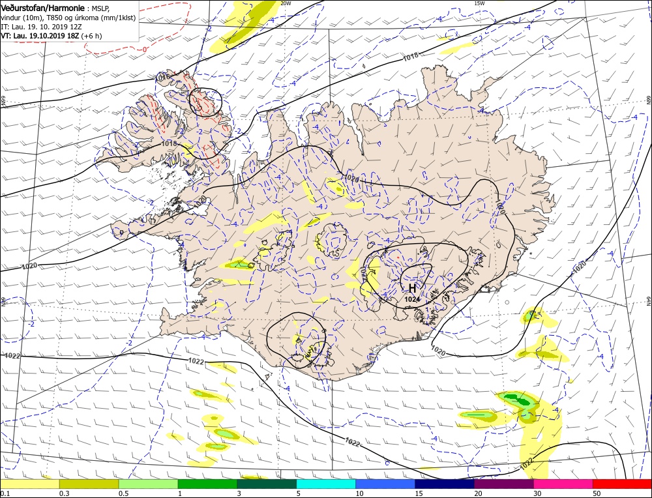The width and height of the screenshot is (652, 498).
Task: Click the light green 0.5–1 legend swatch
Action: (x=148, y=484)
